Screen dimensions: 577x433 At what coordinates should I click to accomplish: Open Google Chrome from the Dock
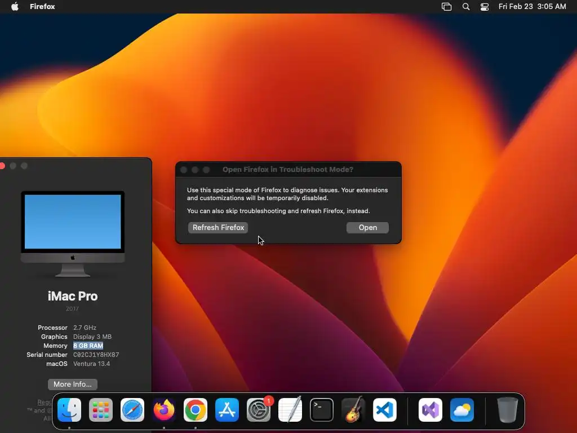tap(196, 410)
